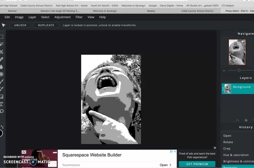Click the DUPLICATE layer button
The height and width of the screenshot is (168, 254).
(46, 25)
